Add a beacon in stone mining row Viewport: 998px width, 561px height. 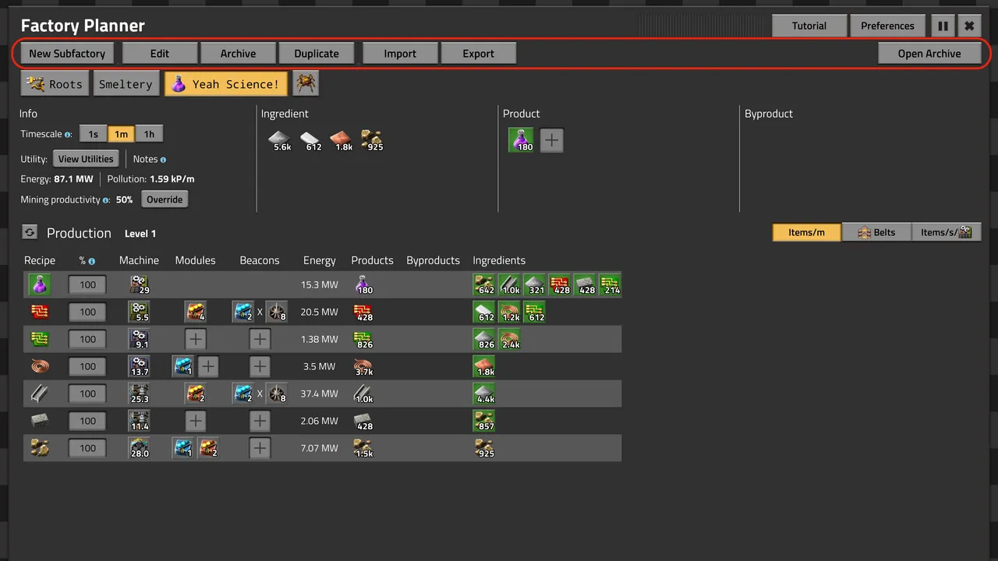260,448
